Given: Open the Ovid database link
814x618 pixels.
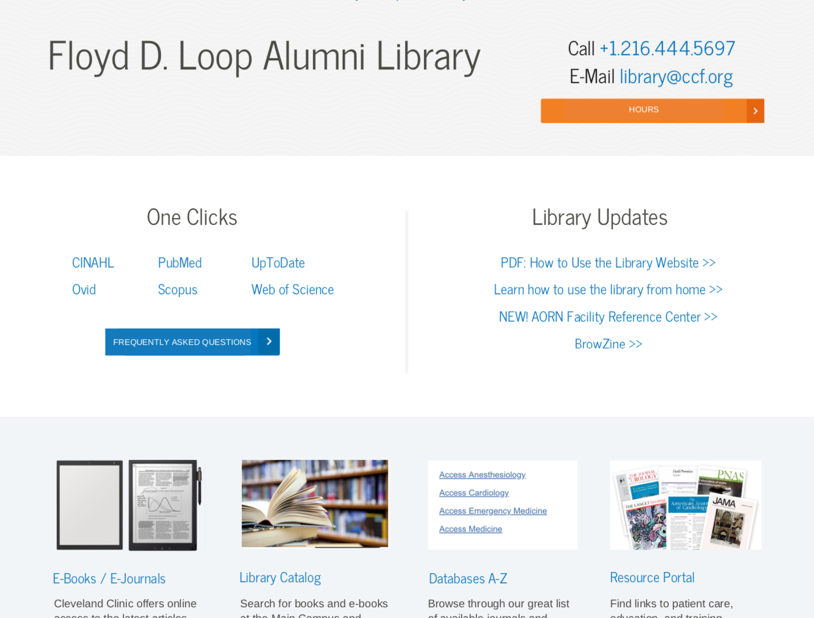Looking at the screenshot, I should coord(84,290).
